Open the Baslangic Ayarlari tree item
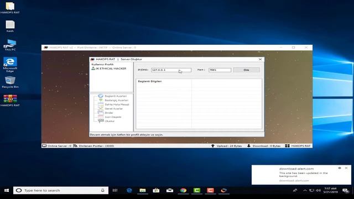The width and height of the screenshot is (354, 199). pos(117,100)
